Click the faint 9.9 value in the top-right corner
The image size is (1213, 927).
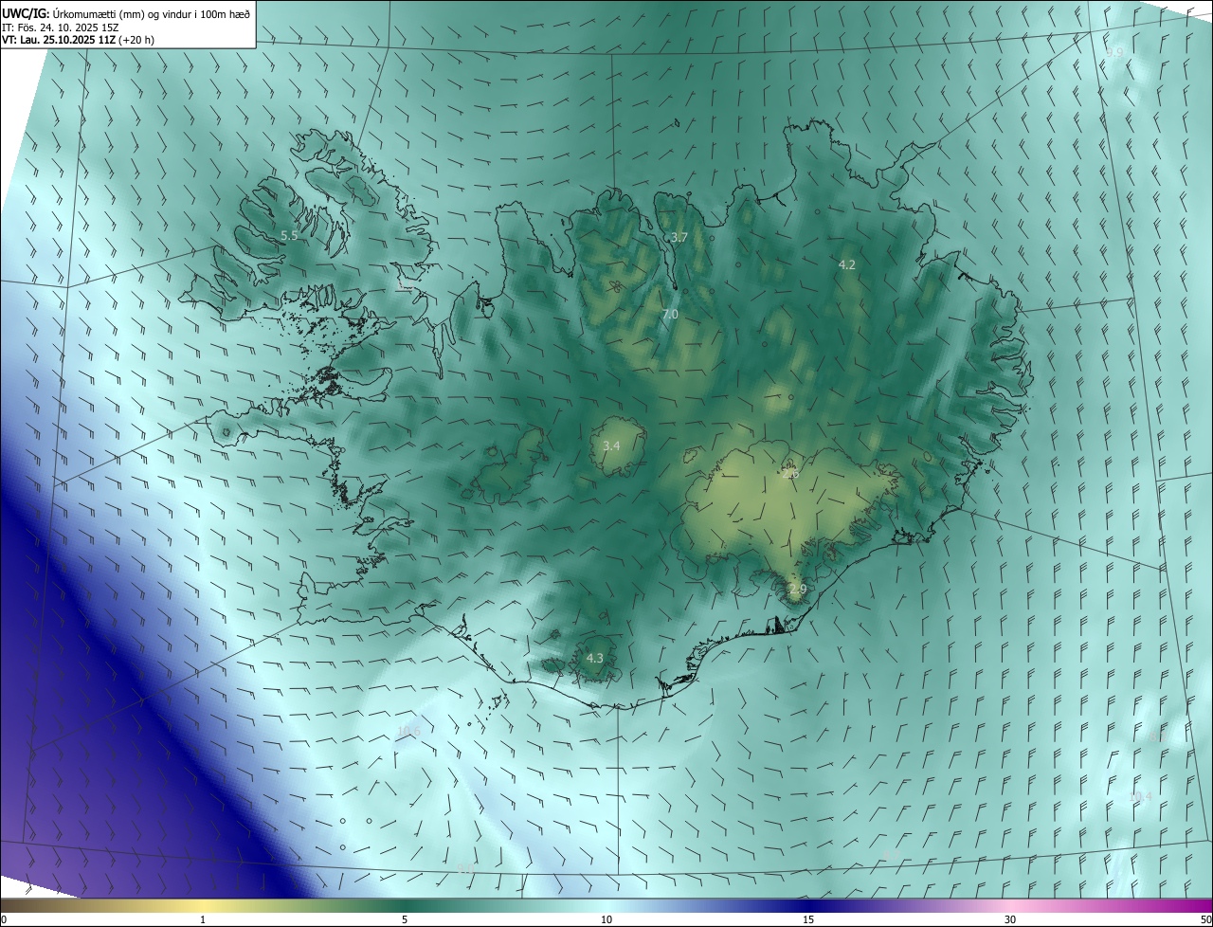(1114, 53)
